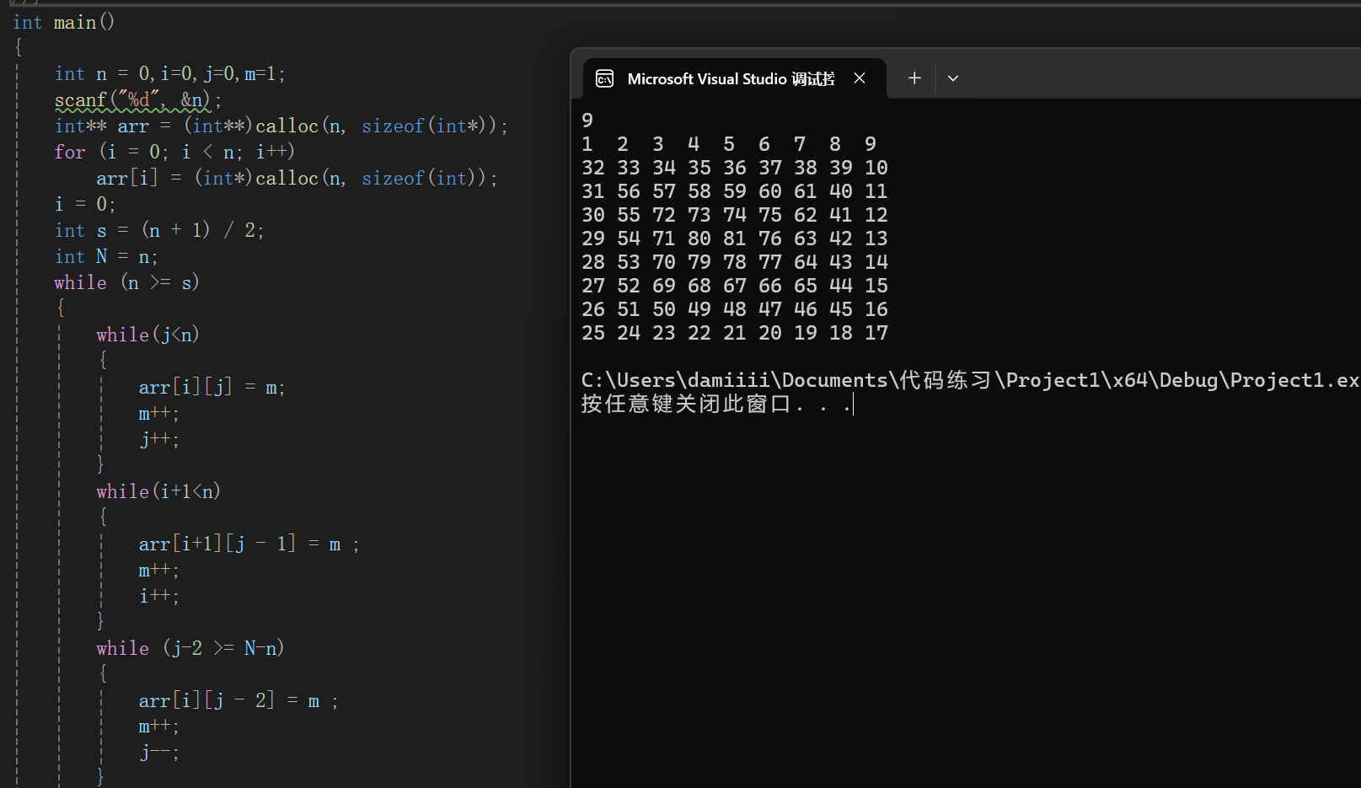Click the 'j--;' statement line
Viewport: 1361px width, 788px height.
point(159,753)
